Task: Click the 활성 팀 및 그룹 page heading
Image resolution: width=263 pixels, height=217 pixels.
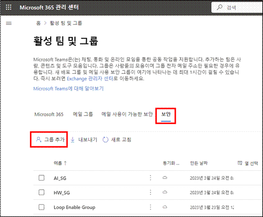Action: coord(66,41)
